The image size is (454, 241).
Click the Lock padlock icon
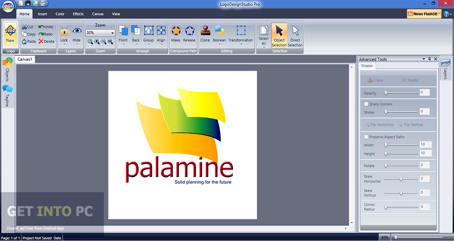pos(64,31)
